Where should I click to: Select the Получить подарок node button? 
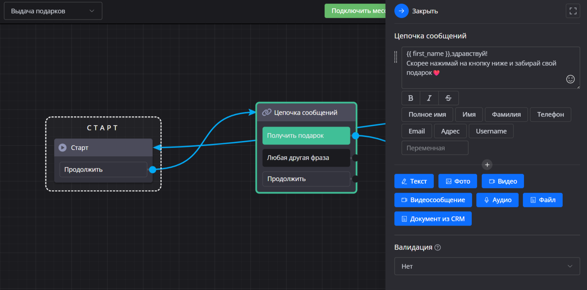pyautogui.click(x=306, y=136)
